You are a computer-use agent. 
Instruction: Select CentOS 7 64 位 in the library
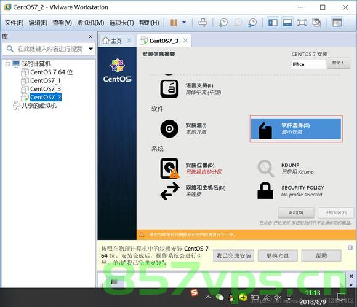click(x=51, y=72)
